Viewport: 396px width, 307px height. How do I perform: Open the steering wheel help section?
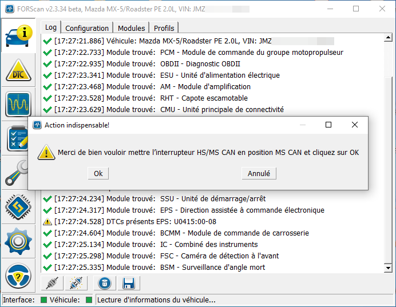(x=18, y=276)
